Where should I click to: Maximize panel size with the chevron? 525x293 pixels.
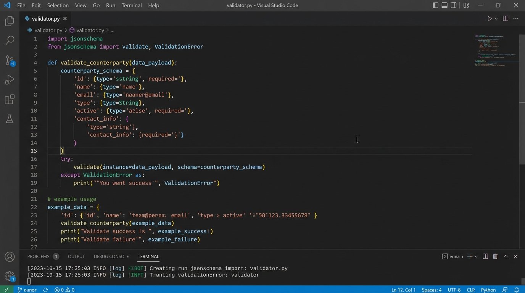(506, 256)
